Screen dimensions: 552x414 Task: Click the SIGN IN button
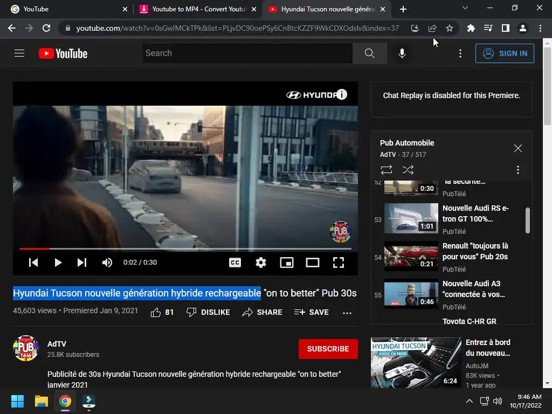pyautogui.click(x=505, y=53)
